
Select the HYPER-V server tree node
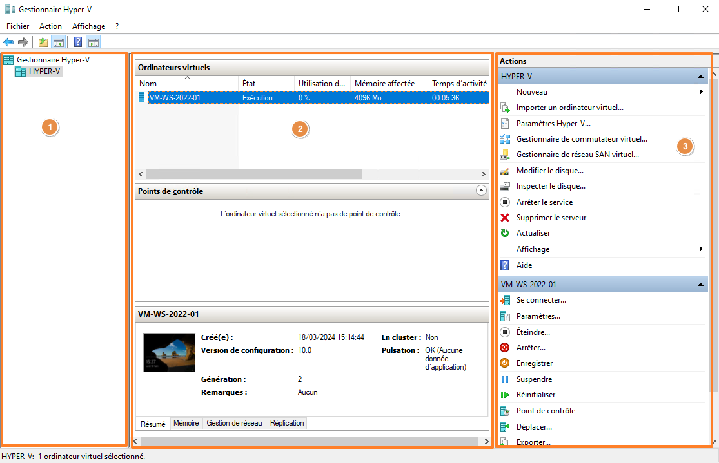point(44,71)
